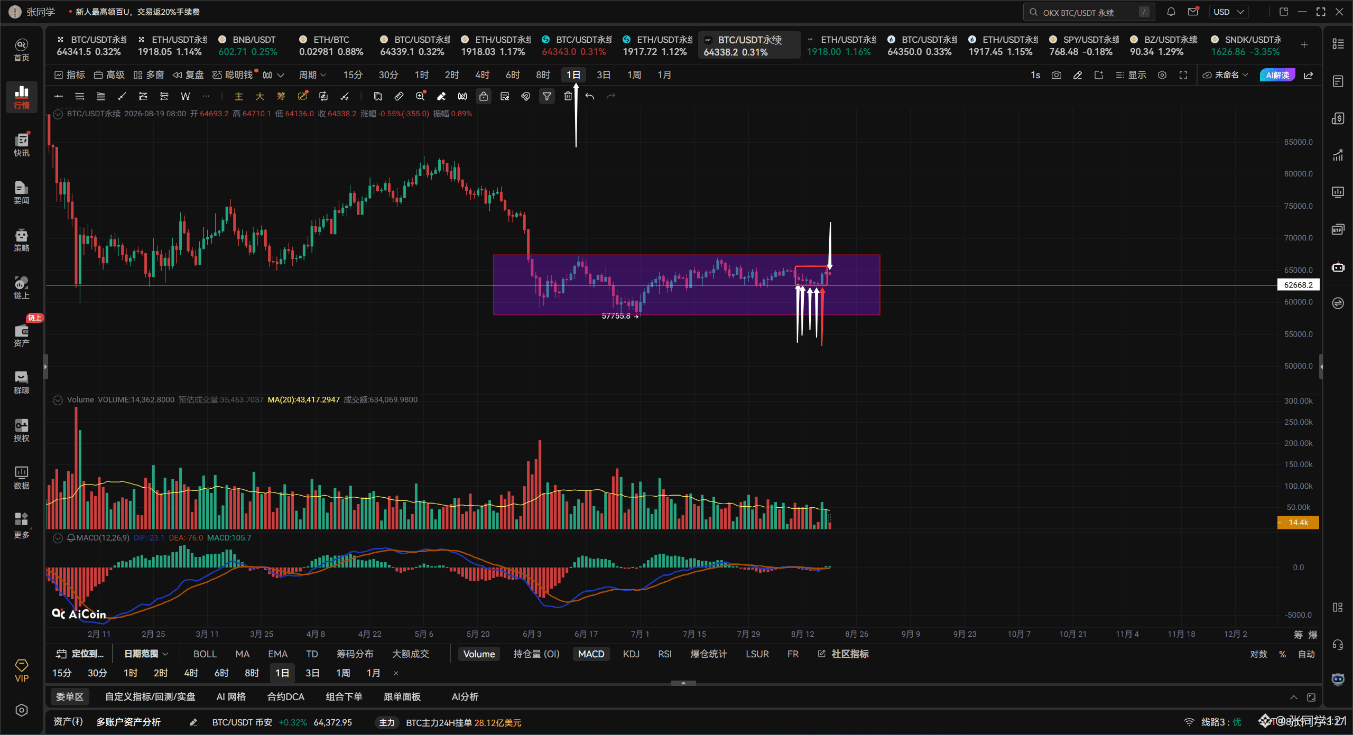1353x735 pixels.
Task: Open 群聊 group chat in sidebar
Action: 22,383
